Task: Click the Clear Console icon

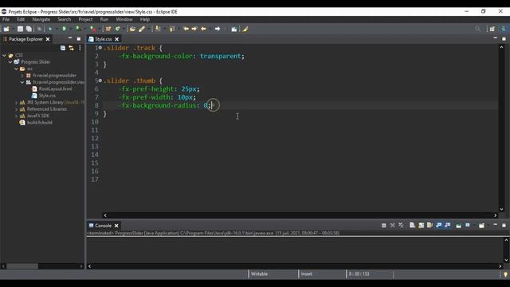Action: coord(412,225)
